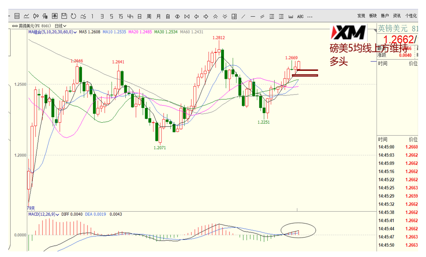Open the 个性化 menu

tap(411, 16)
